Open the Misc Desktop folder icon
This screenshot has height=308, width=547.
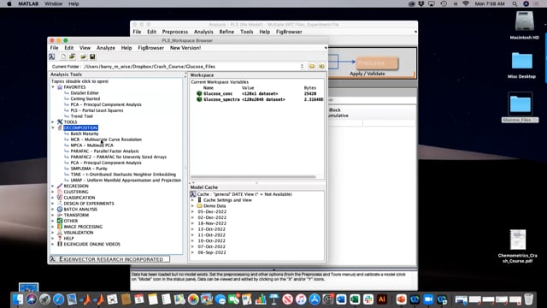[x=522, y=61]
